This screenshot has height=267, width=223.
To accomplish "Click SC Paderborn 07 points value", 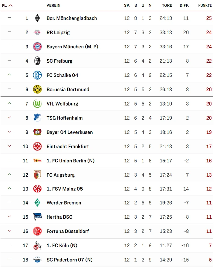I will coord(210,260).
